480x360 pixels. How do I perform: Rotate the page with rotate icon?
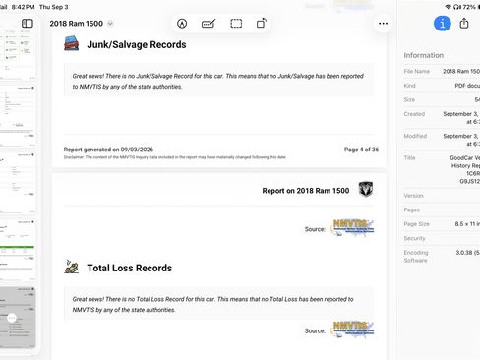[262, 24]
